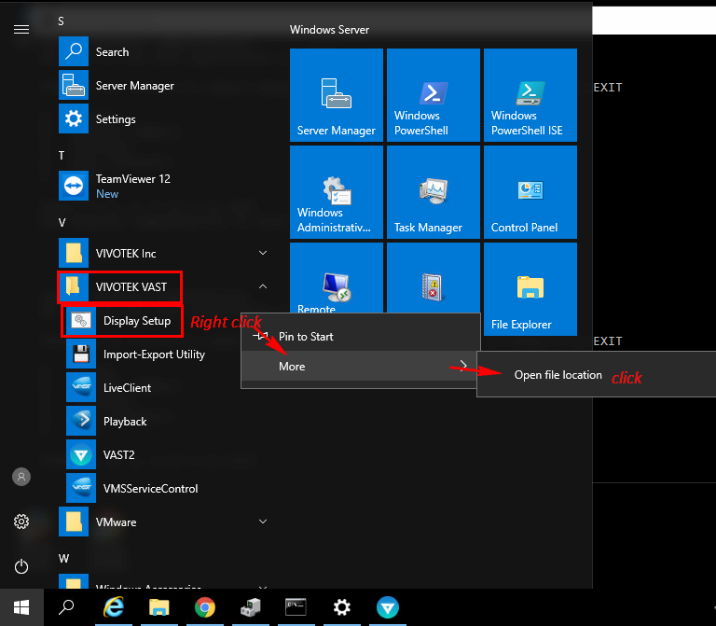Image resolution: width=716 pixels, height=626 pixels.
Task: Open LiveClient from VIVOTEK VAST folder
Action: [127, 388]
